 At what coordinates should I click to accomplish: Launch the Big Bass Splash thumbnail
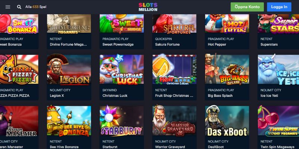tap(227, 69)
